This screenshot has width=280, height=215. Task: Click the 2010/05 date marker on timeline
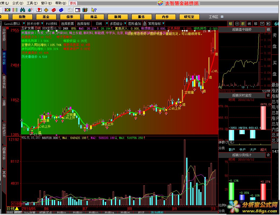click(x=29, y=209)
